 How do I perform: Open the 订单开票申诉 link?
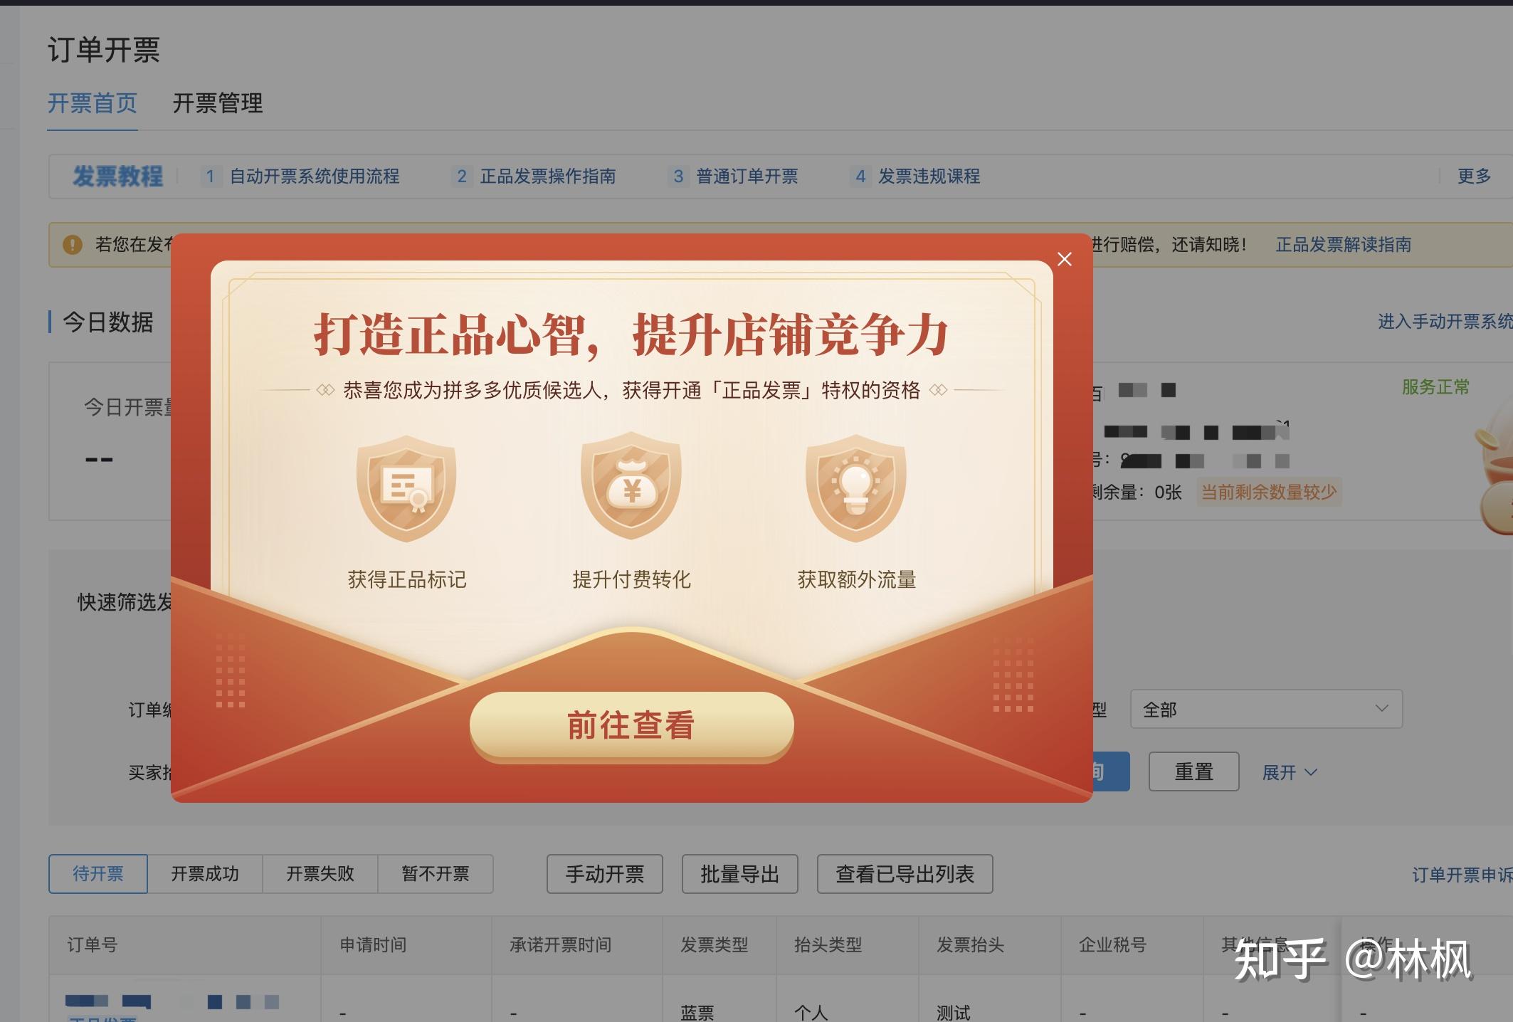click(1462, 875)
